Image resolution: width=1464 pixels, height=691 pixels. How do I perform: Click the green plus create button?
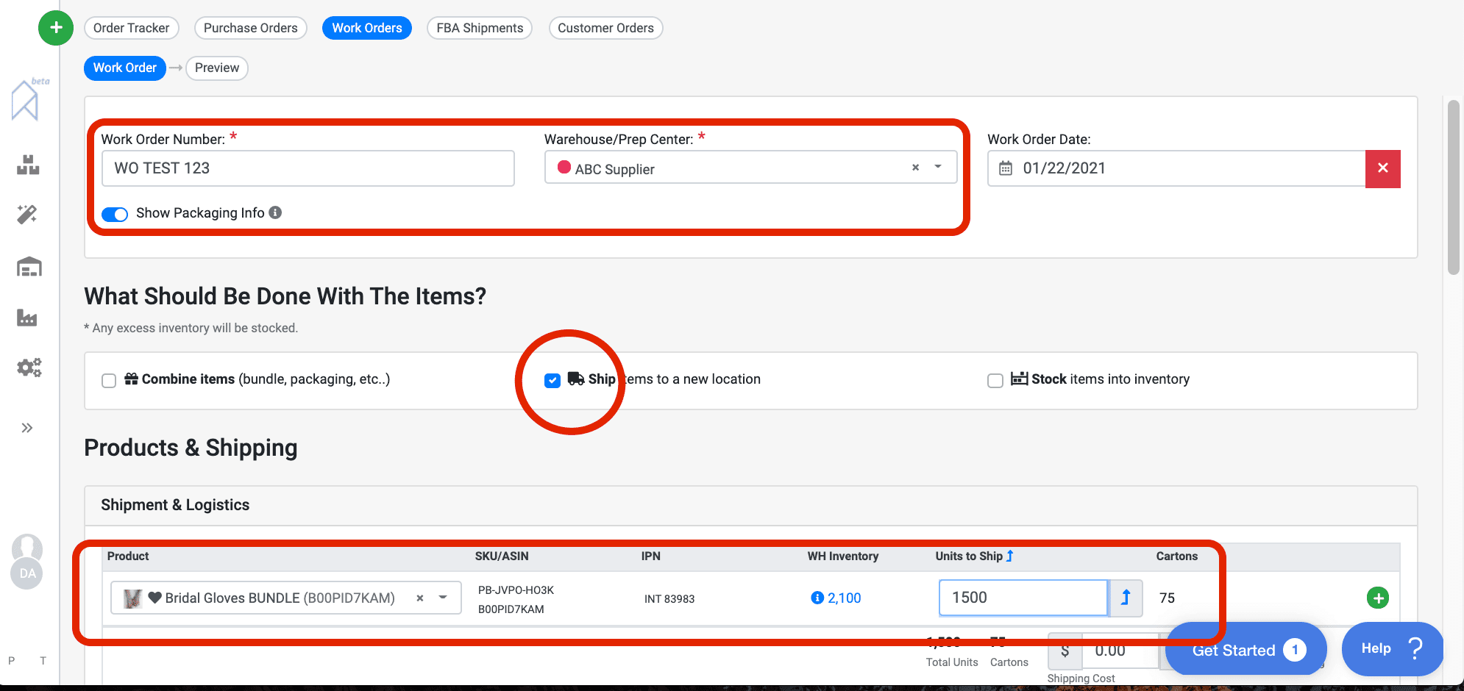(x=56, y=28)
